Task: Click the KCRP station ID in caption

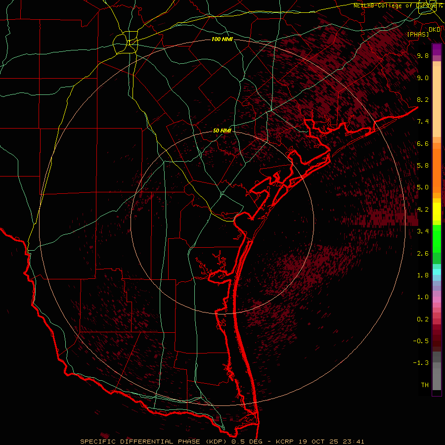Action: 285,442
